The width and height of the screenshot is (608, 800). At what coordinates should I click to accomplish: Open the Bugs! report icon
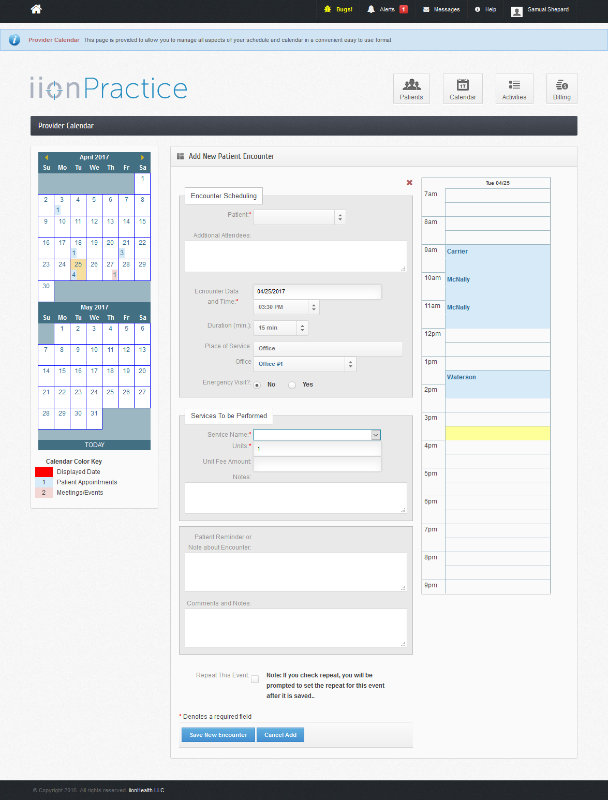point(328,9)
